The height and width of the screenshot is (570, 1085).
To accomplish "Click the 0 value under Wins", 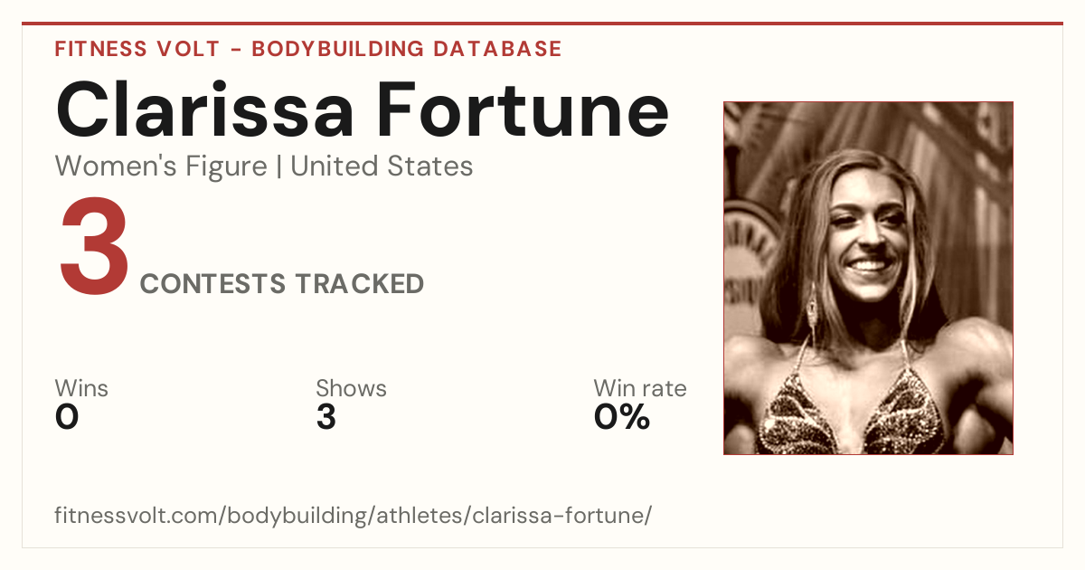I will tap(67, 418).
